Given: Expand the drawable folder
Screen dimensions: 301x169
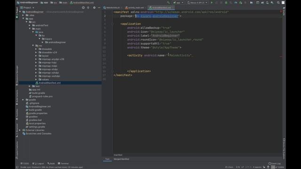Looking at the screenshot, I should [x=36, y=49].
